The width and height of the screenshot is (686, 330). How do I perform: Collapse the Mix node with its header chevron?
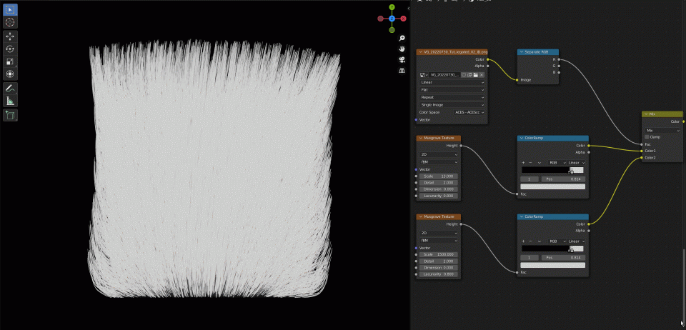[x=646, y=114]
